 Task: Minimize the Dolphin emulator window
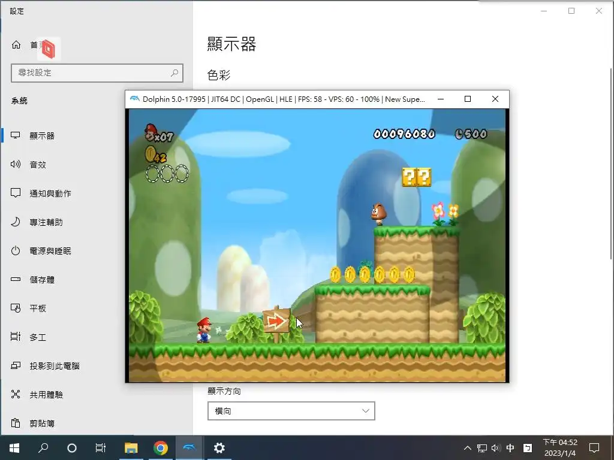441,99
